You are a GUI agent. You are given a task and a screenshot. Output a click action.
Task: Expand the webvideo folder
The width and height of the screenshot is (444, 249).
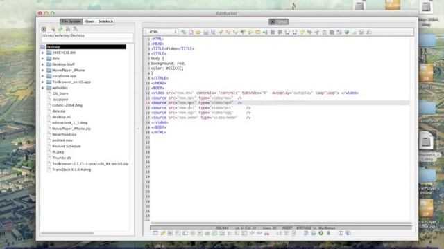pyautogui.click(x=43, y=88)
